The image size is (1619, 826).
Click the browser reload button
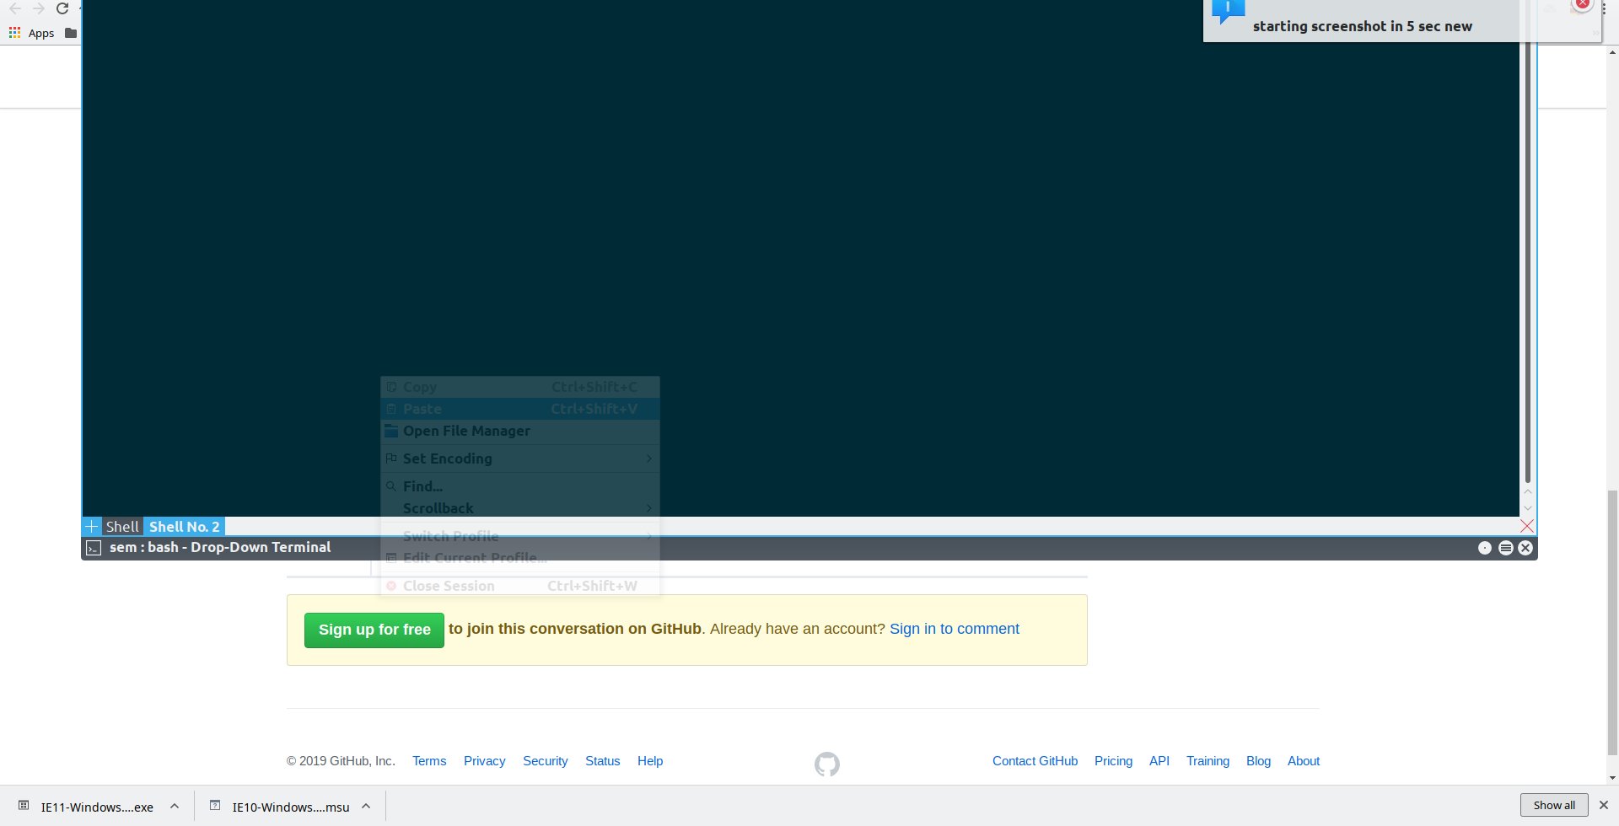pos(62,8)
